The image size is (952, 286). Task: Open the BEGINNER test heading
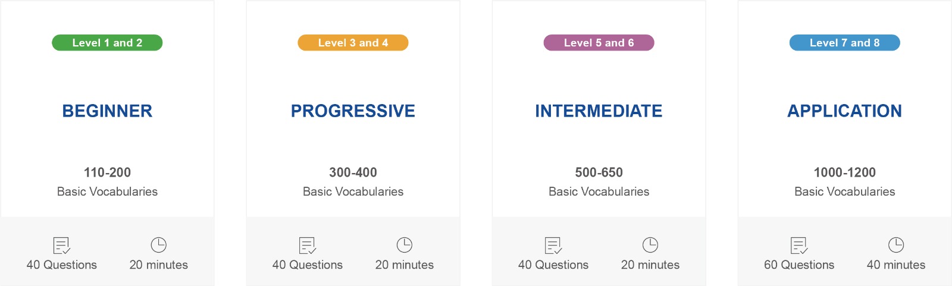(x=107, y=111)
